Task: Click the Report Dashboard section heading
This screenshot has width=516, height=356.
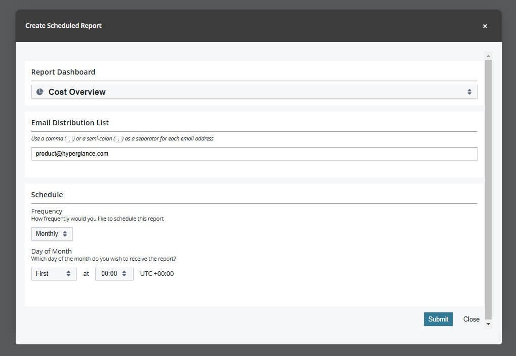Action: [63, 72]
